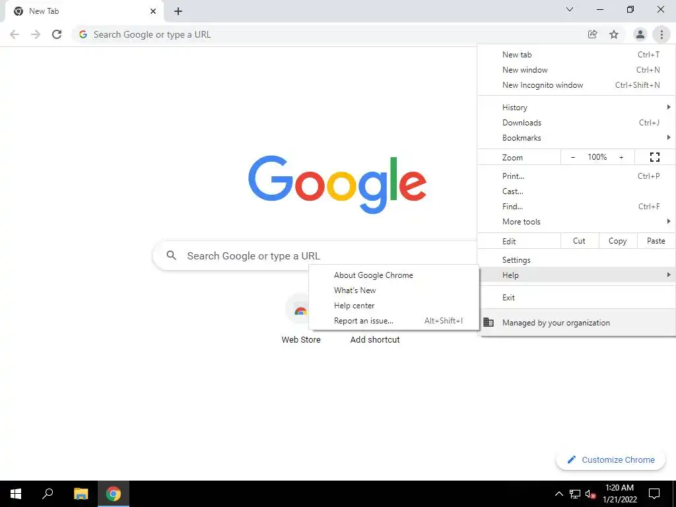The image size is (676, 507).
Task: Click the magnifier icon in the Google search box
Action: click(171, 255)
